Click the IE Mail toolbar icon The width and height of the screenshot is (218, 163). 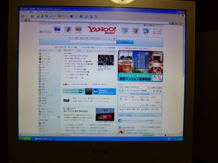pos(86,17)
